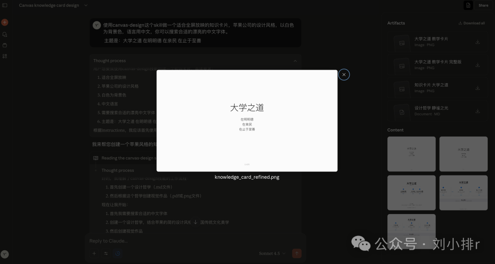495x264 pixels.
Task: Select the first thumbnail in Content
Action: (411, 154)
